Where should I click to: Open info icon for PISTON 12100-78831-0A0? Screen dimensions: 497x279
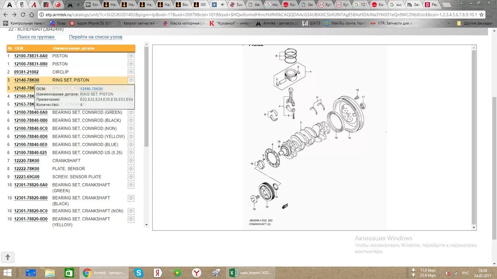tap(131, 56)
